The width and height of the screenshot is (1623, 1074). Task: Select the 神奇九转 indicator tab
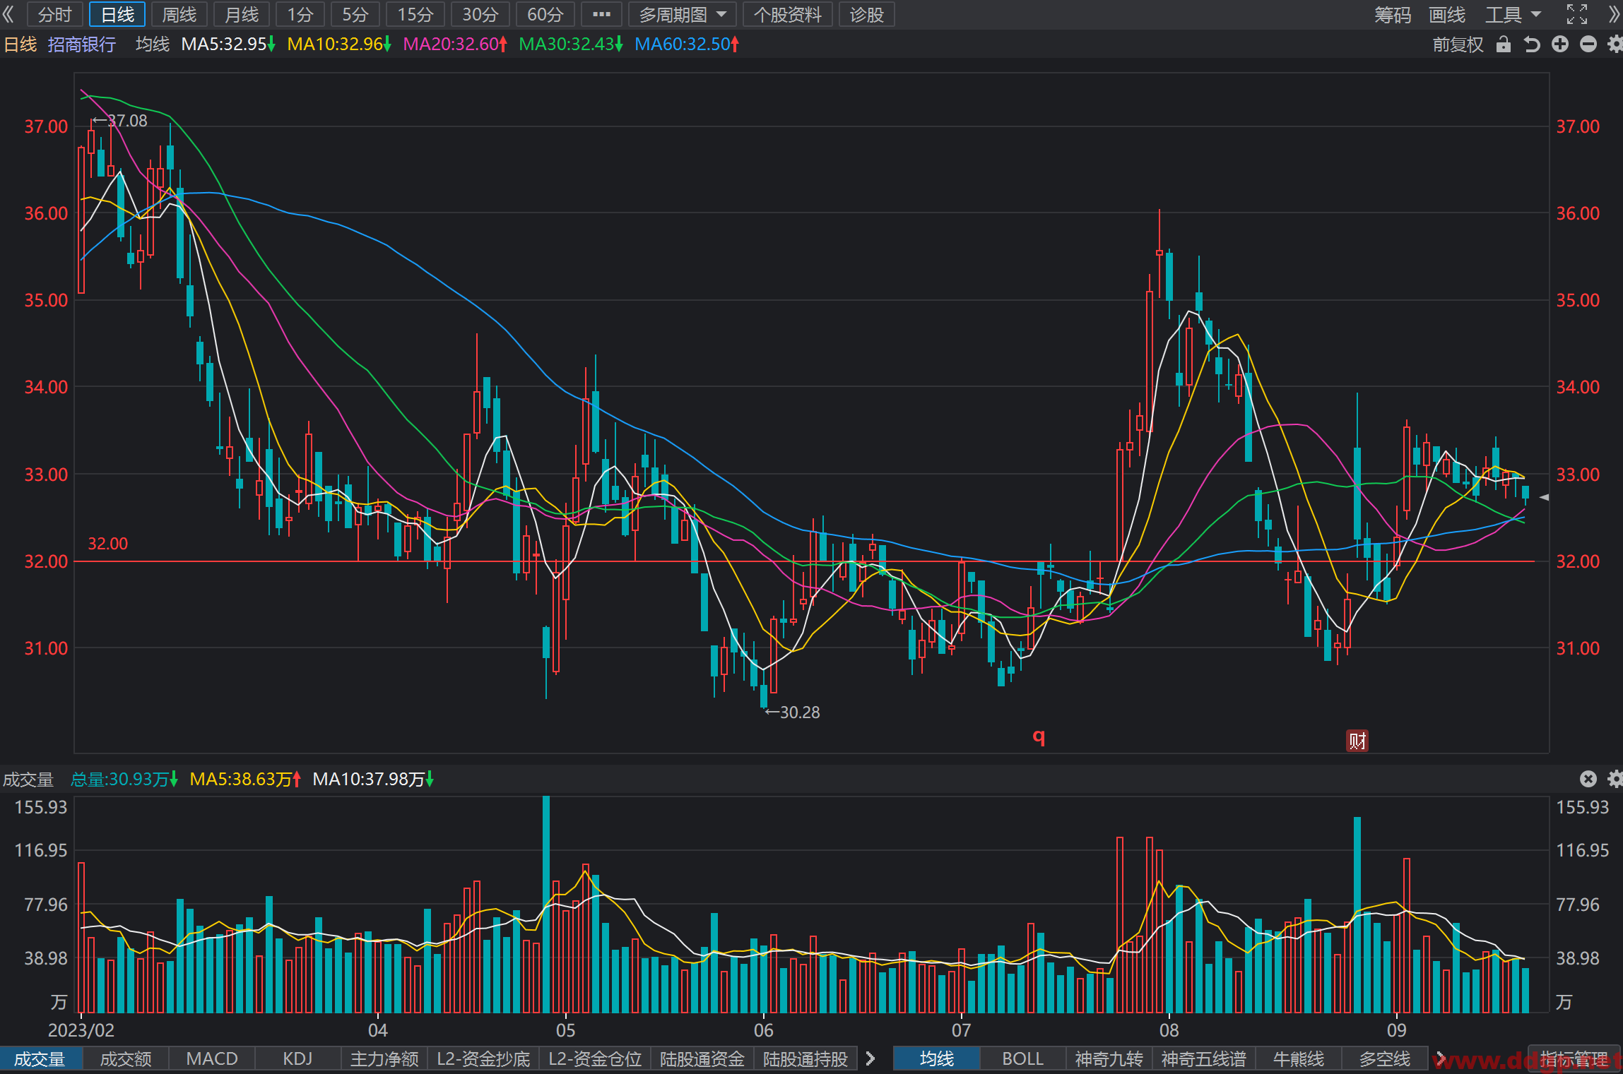pos(1109,1059)
